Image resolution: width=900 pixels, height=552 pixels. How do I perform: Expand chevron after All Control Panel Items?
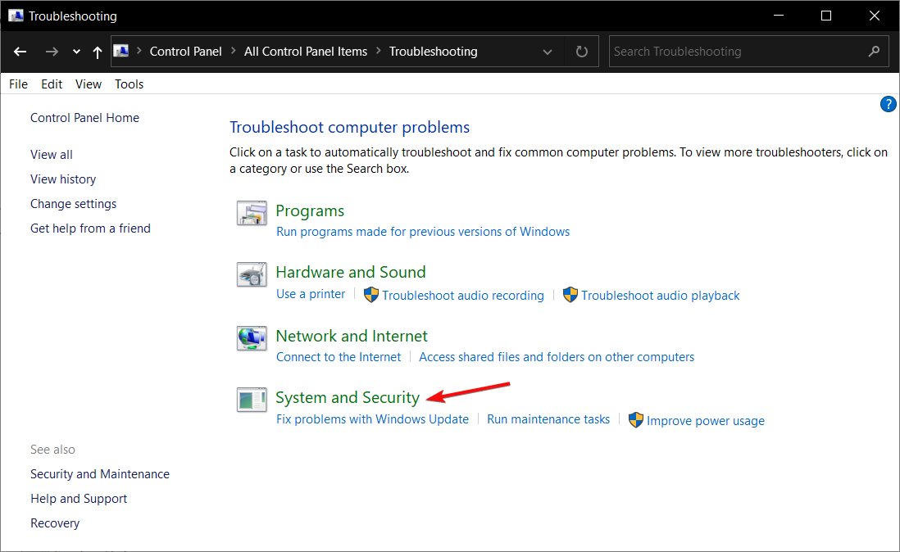coord(378,51)
